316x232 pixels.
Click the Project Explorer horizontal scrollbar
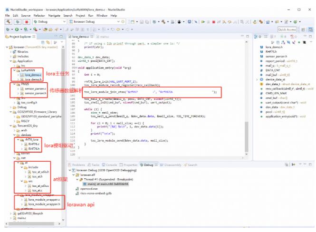(x=31, y=223)
